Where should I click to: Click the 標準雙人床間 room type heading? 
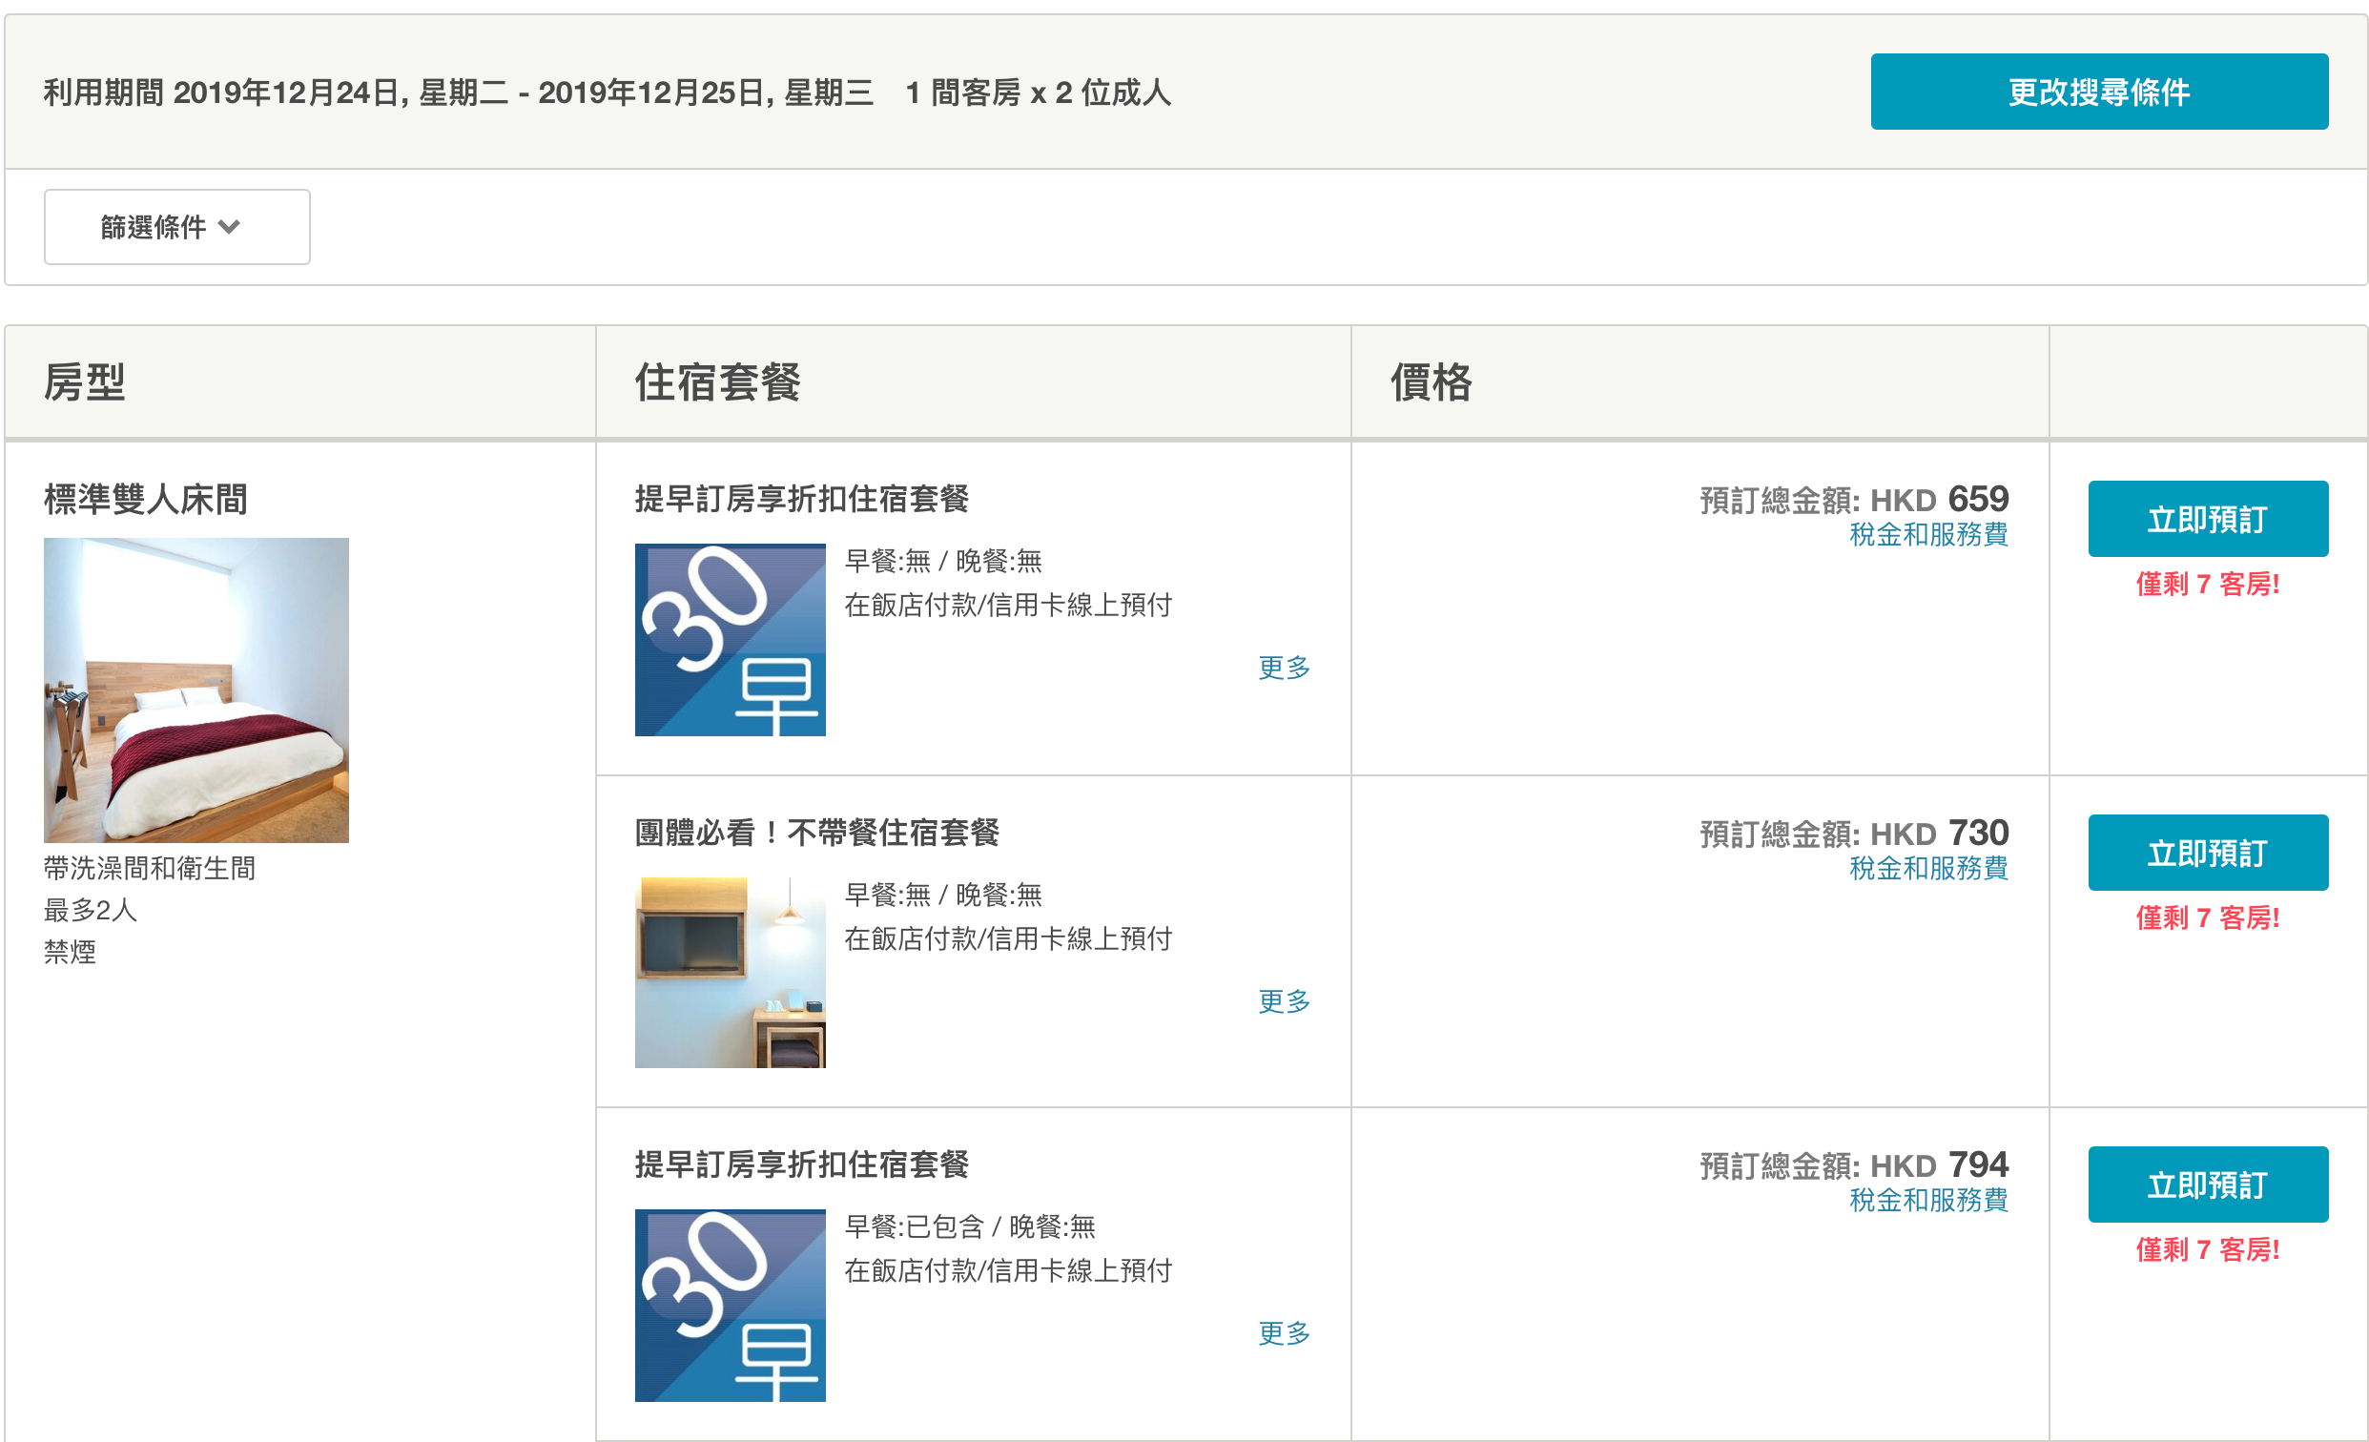click(x=145, y=500)
